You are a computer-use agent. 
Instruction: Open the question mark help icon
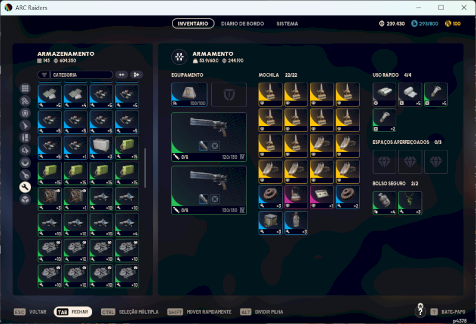pyautogui.click(x=421, y=312)
